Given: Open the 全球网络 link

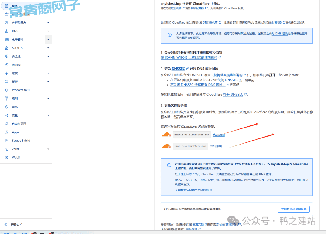Looking at the screenshot, I should click(276, 22).
